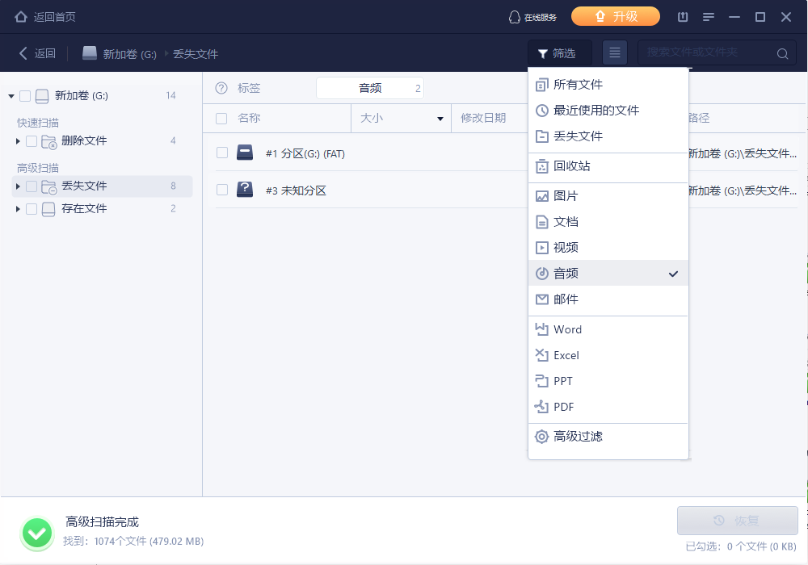
Task: Click the search files input field
Action: pos(703,53)
